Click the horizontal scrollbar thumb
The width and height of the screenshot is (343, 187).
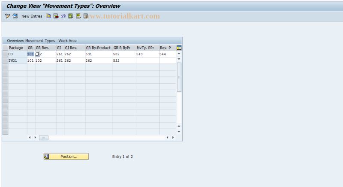click(x=44, y=138)
